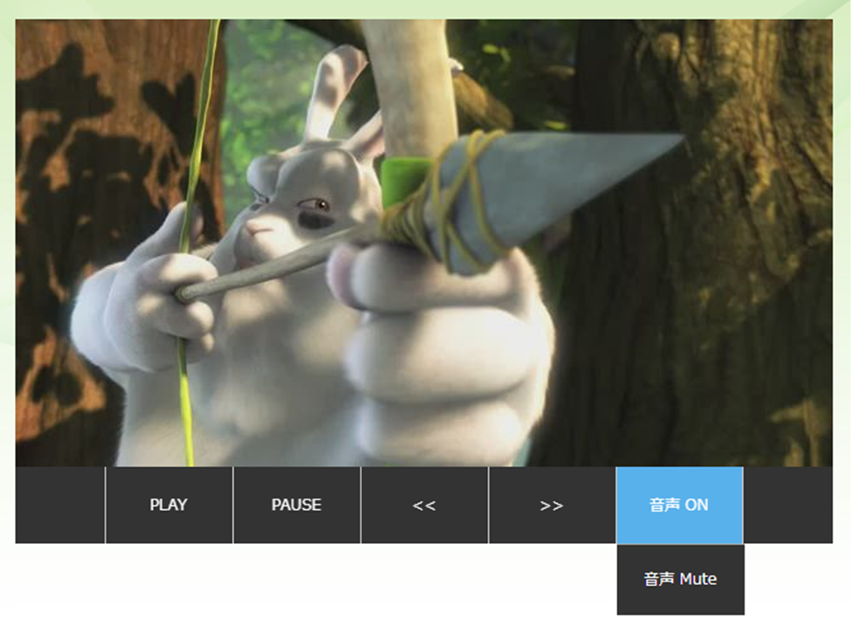Click the empty cell right of 音声 ON
The height and width of the screenshot is (619, 852).
click(787, 505)
